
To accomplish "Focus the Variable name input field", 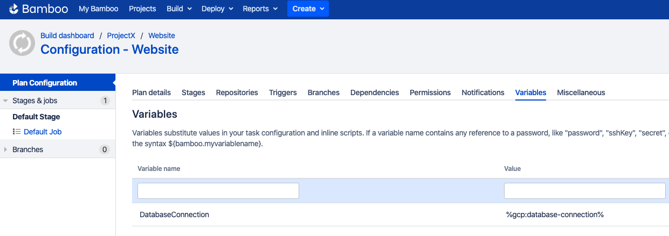I will 218,191.
